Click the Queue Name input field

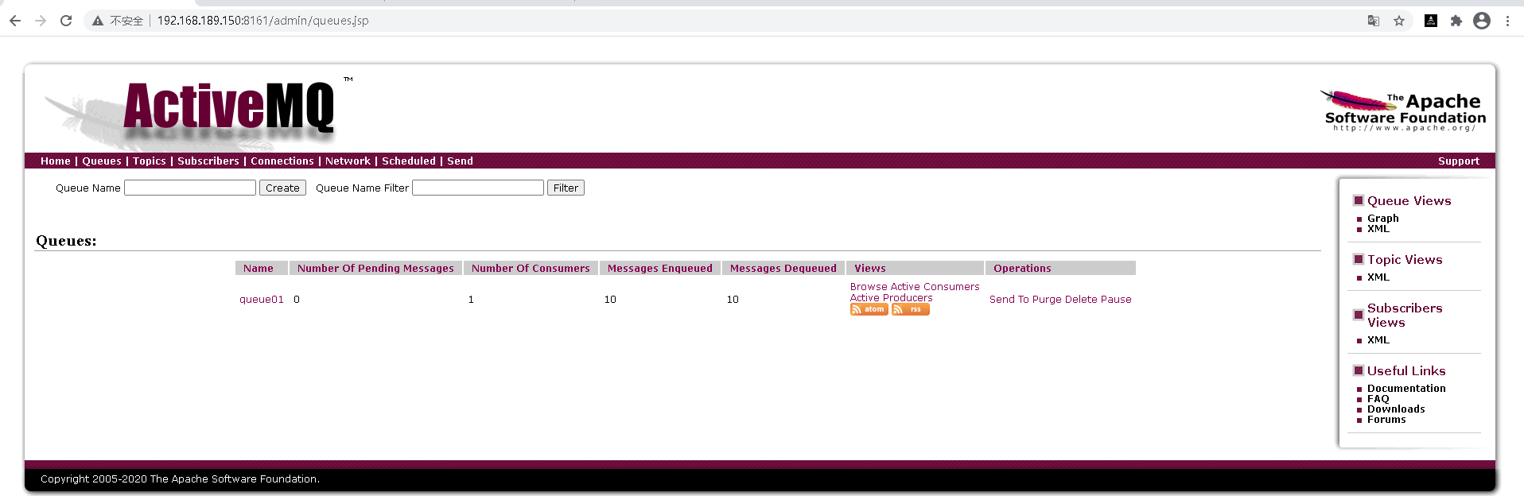click(190, 188)
